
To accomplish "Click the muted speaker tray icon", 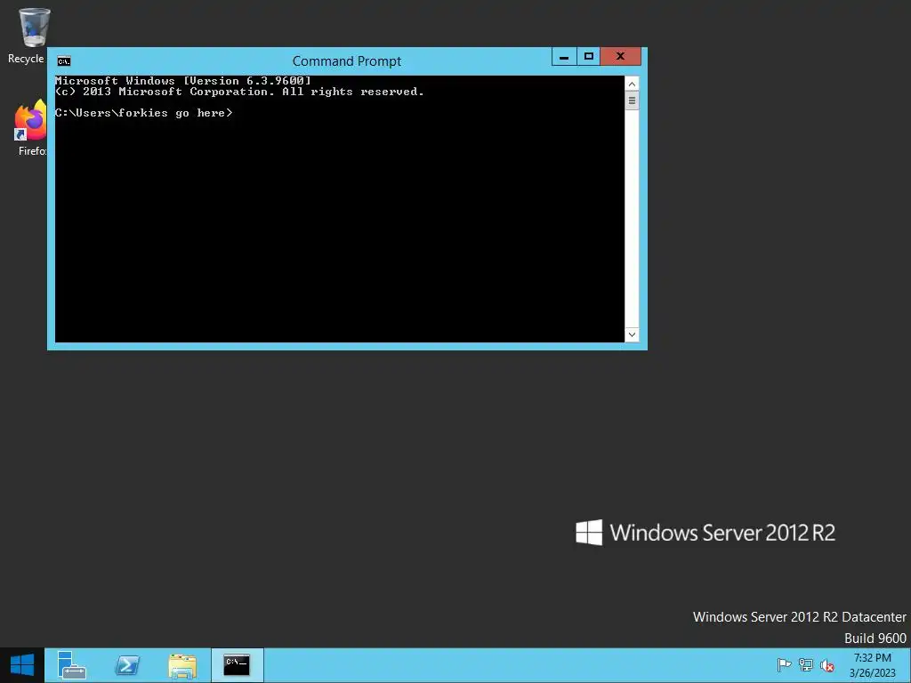I will pyautogui.click(x=827, y=665).
